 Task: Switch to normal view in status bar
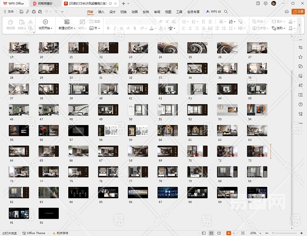204,233
